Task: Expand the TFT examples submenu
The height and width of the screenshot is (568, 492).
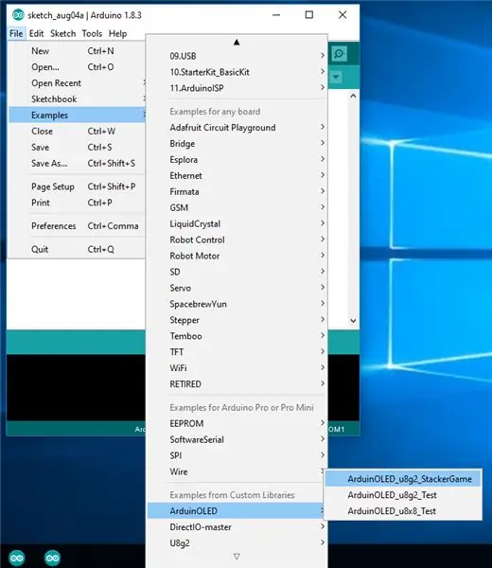Action: pyautogui.click(x=237, y=352)
